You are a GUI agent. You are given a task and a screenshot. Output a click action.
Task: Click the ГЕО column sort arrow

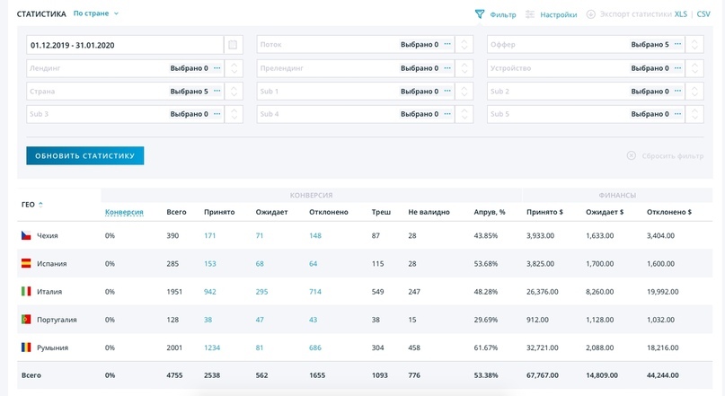[x=40, y=204]
